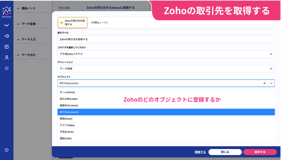
Task: Click the 保存する button
Action: tap(260, 152)
